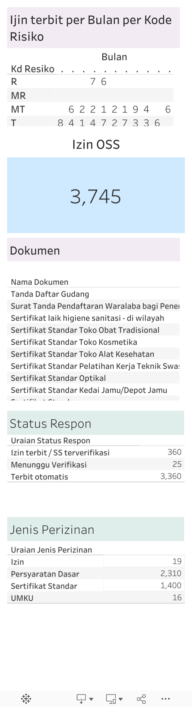Click the Bulan column header
Viewport: 192px width, 707px height.
(114, 57)
